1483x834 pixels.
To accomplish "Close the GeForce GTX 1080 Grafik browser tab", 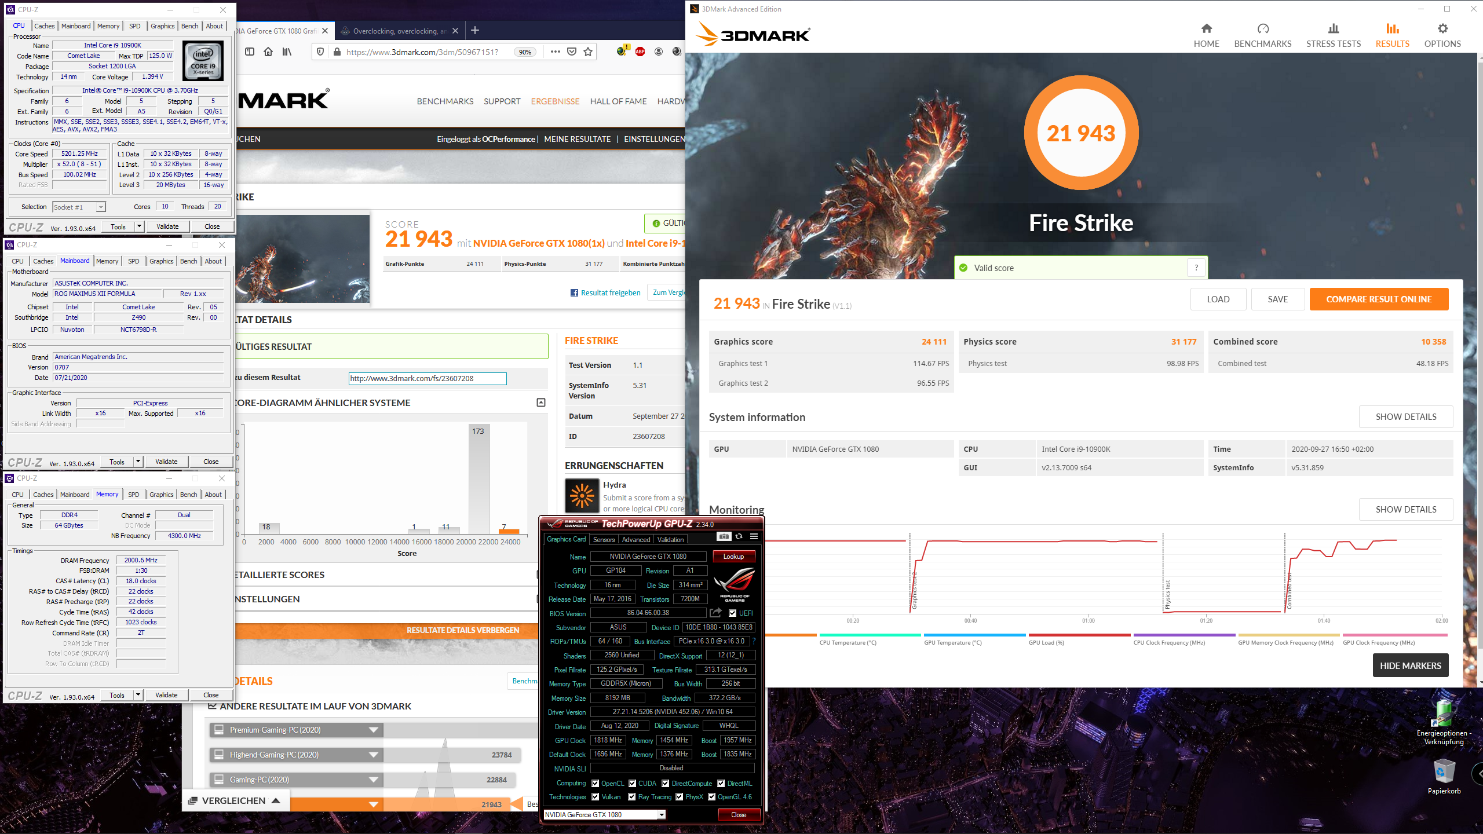I will (325, 31).
